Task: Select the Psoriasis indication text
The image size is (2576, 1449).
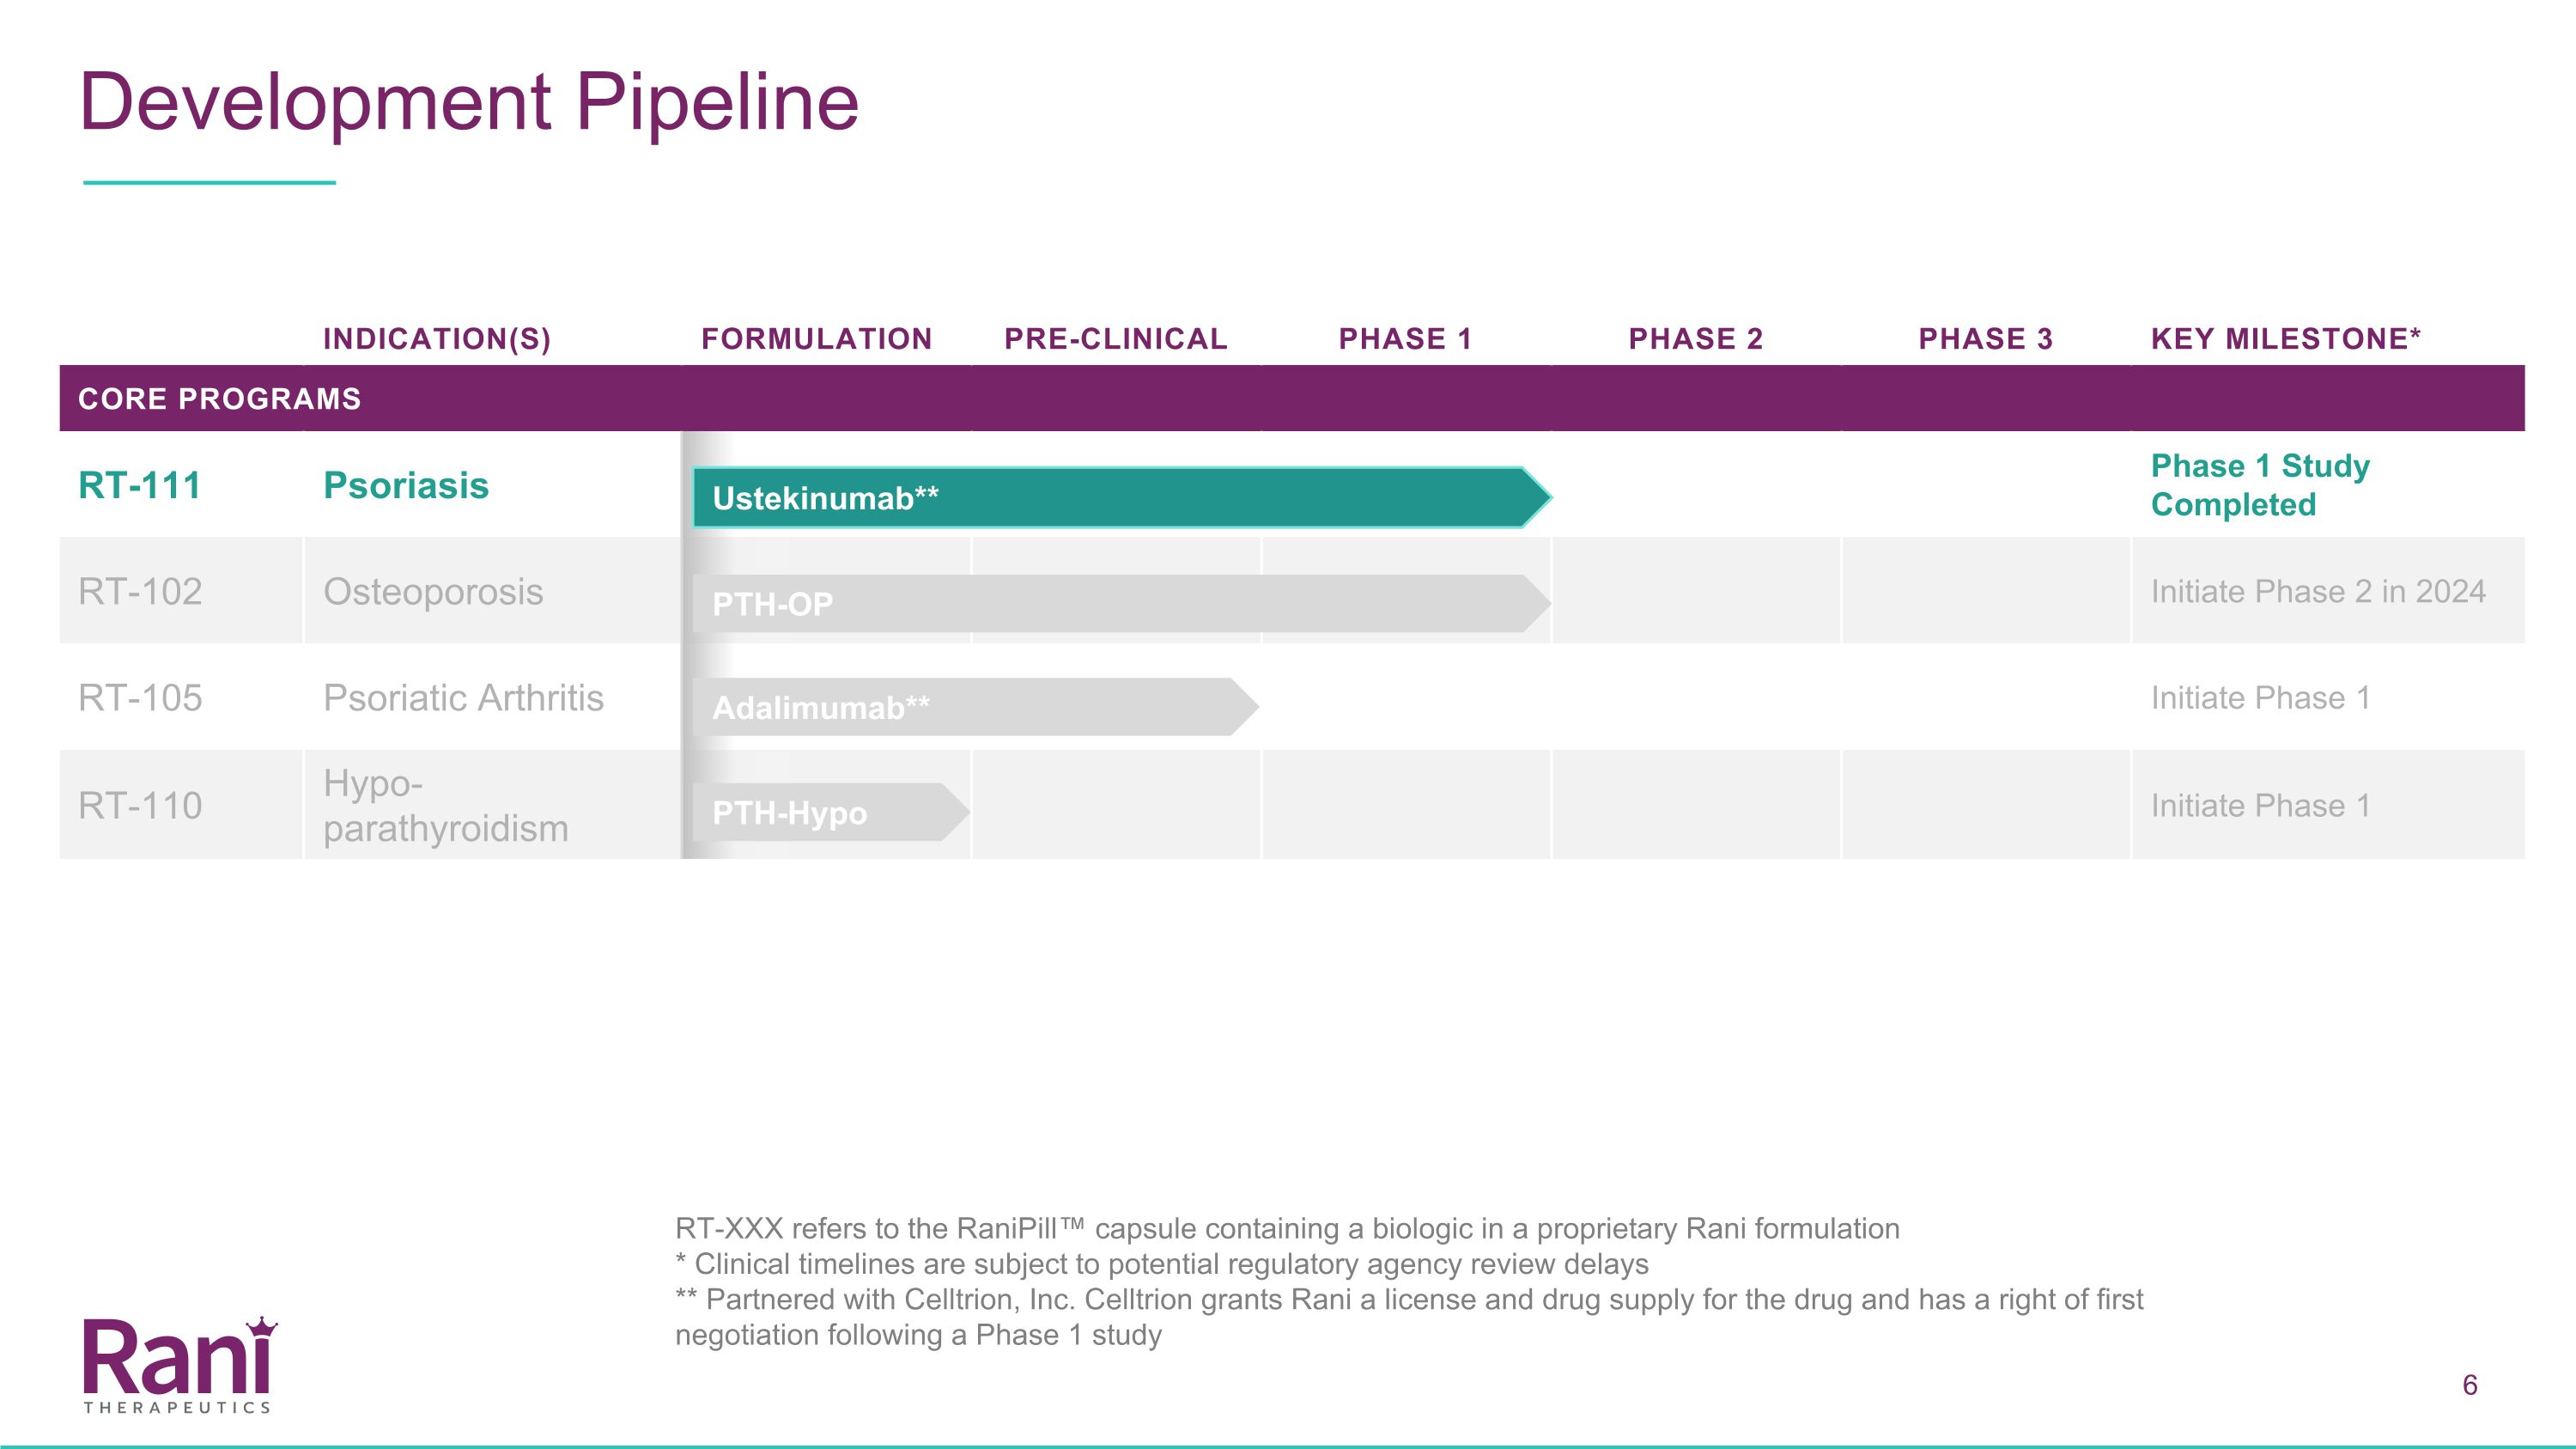Action: [406, 486]
